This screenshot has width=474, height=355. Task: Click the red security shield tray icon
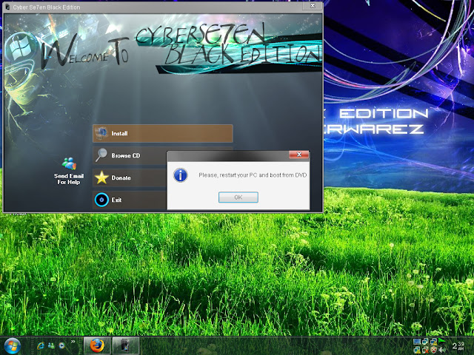tap(434, 350)
